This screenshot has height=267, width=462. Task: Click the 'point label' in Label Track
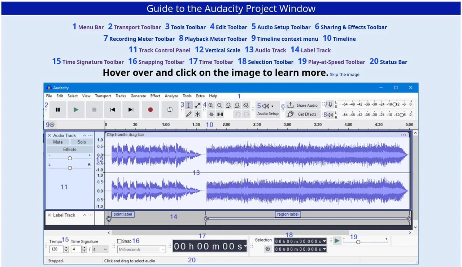click(123, 214)
